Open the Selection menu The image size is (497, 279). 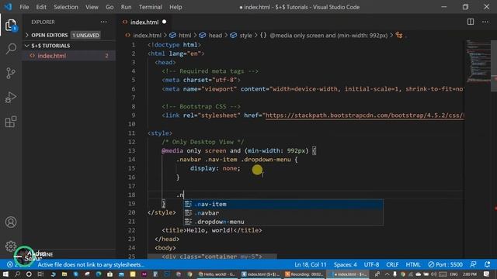(65, 7)
